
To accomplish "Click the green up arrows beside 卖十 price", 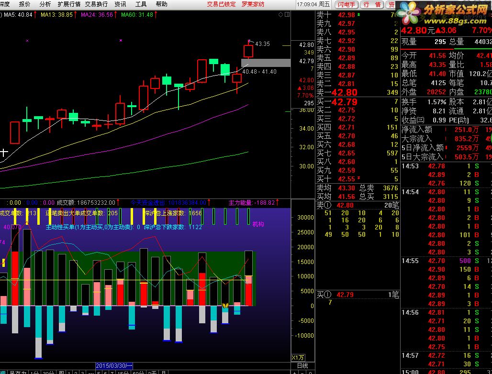I will coord(358,14).
